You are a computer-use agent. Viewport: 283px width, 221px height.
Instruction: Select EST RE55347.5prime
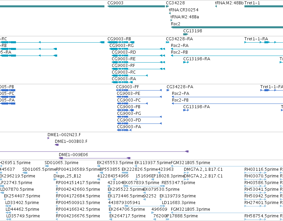click(x=178, y=183)
